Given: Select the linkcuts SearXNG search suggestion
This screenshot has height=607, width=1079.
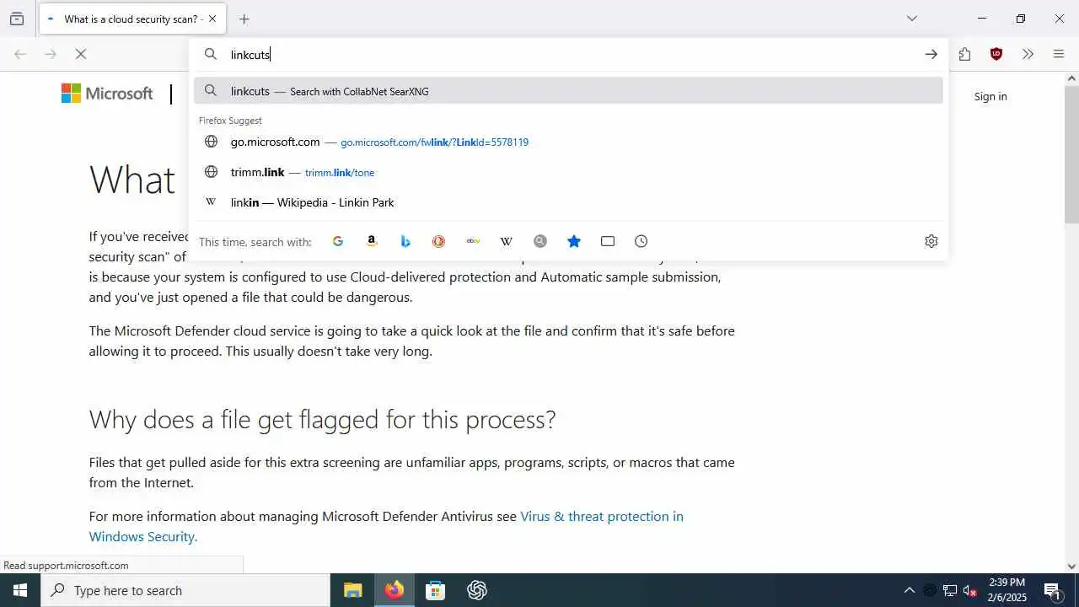Looking at the screenshot, I should pyautogui.click(x=568, y=91).
